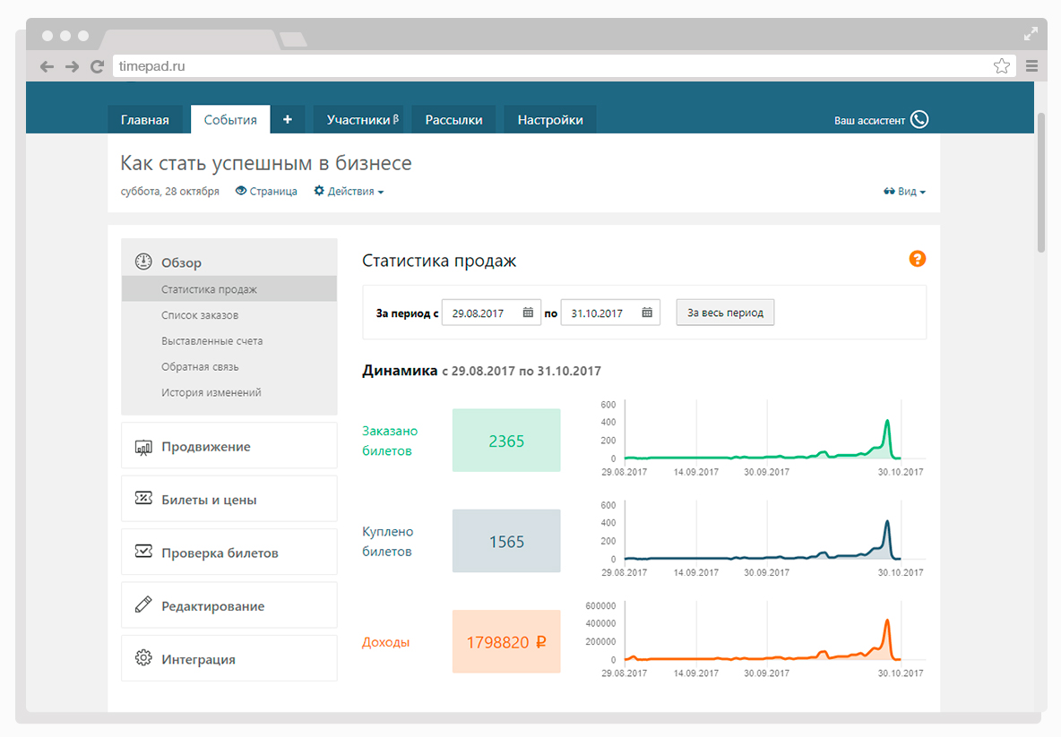Click the browser bookmark star icon
This screenshot has width=1061, height=737.
(1001, 66)
